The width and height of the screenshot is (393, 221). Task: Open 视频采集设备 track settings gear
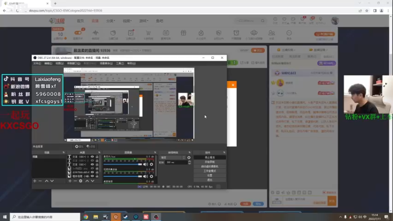pos(151,176)
